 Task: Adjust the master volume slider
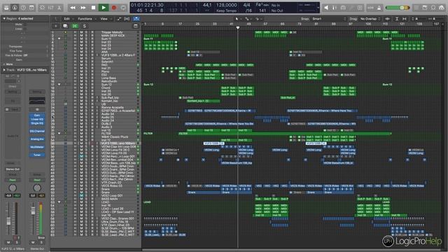click(398, 8)
